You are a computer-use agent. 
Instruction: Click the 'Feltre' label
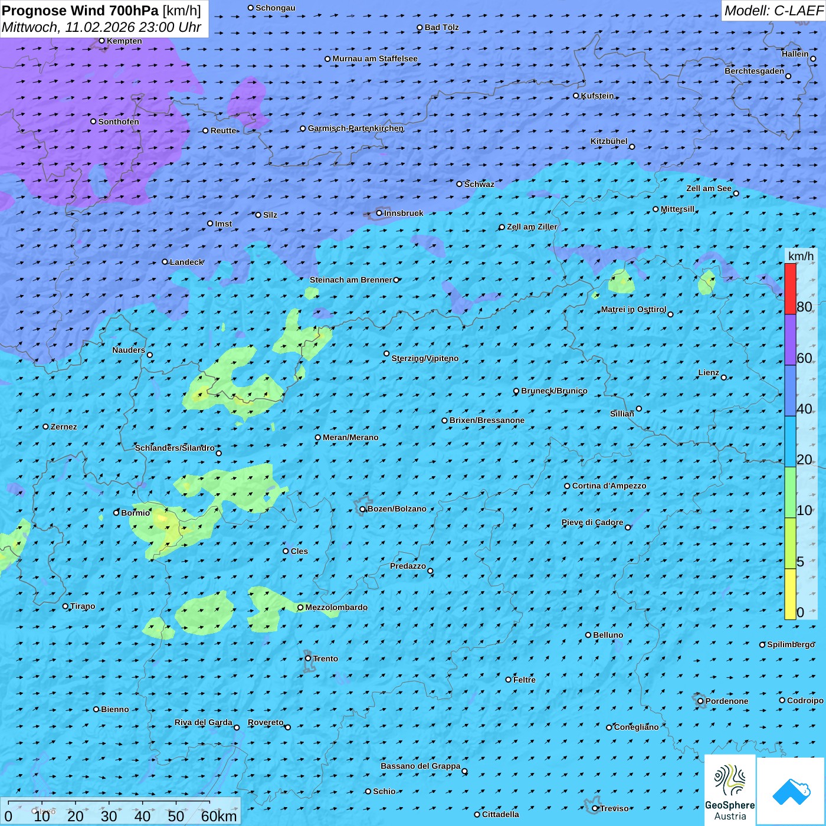pos(525,680)
